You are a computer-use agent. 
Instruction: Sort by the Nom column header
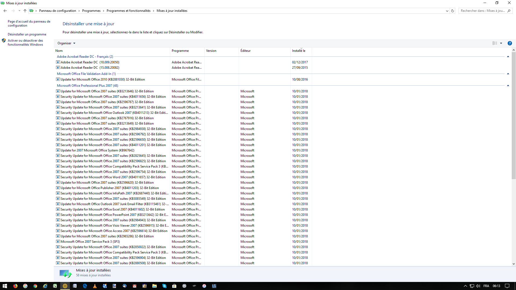112,51
